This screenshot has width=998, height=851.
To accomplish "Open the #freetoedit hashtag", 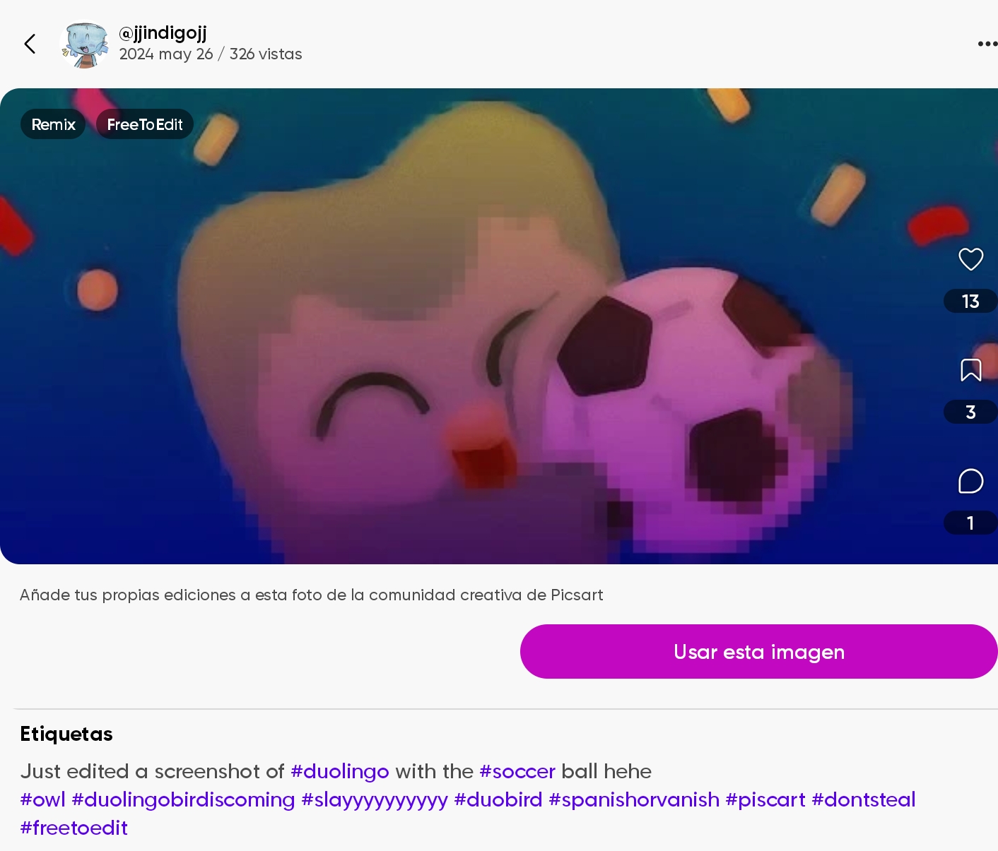I will (x=74, y=828).
